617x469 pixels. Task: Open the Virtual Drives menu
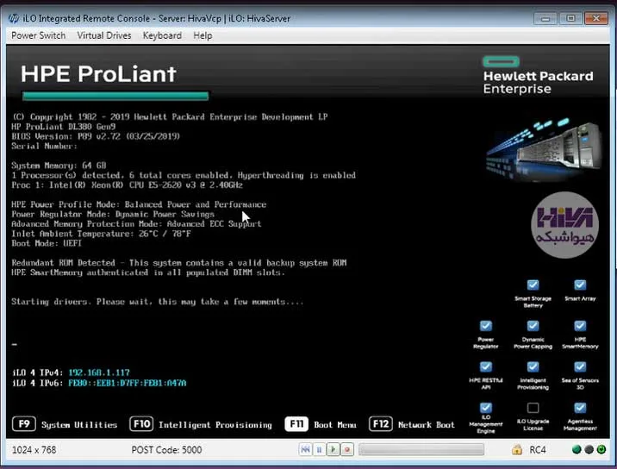(x=104, y=35)
